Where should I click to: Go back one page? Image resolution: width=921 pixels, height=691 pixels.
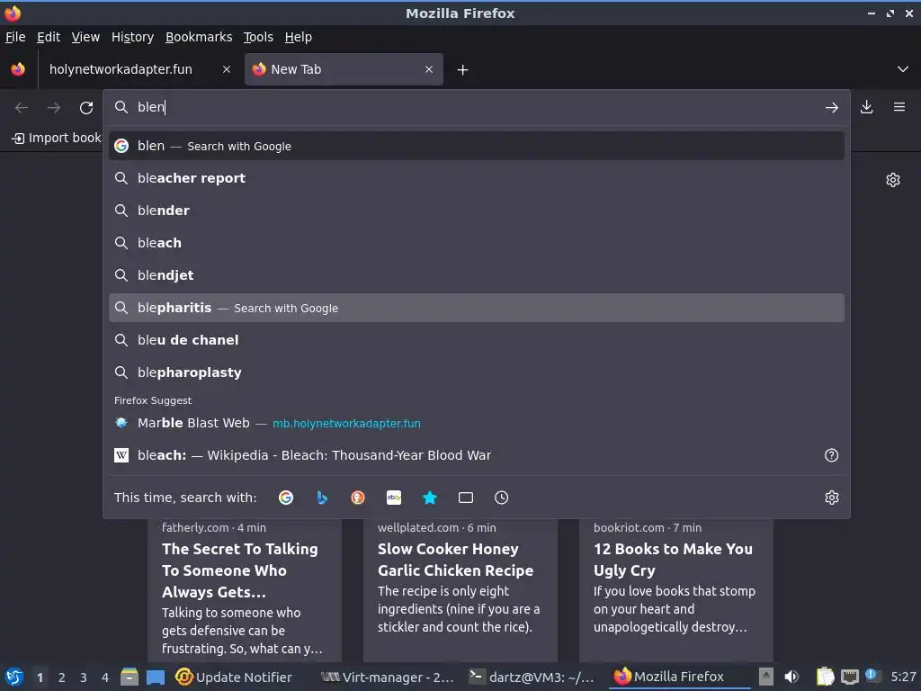coord(22,108)
